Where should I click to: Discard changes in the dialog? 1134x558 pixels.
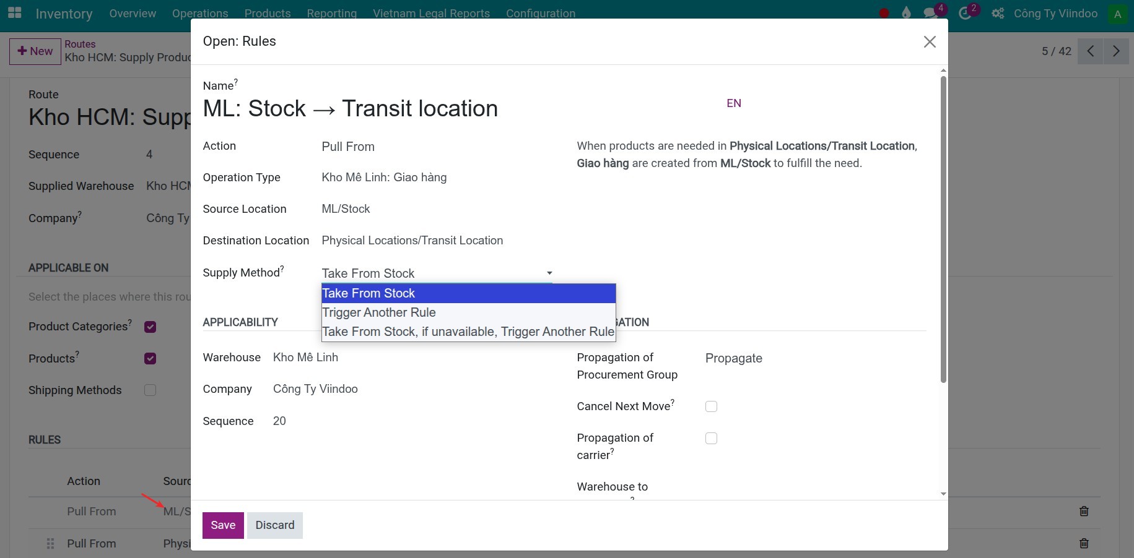point(275,525)
